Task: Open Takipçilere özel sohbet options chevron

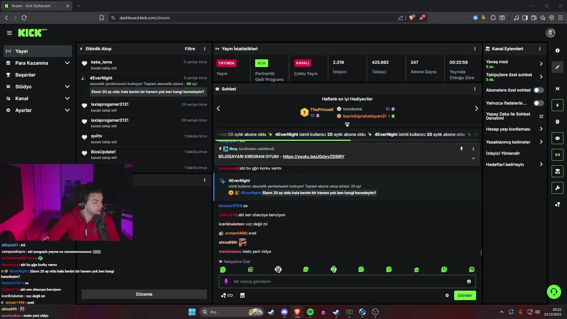Action: tap(541, 77)
